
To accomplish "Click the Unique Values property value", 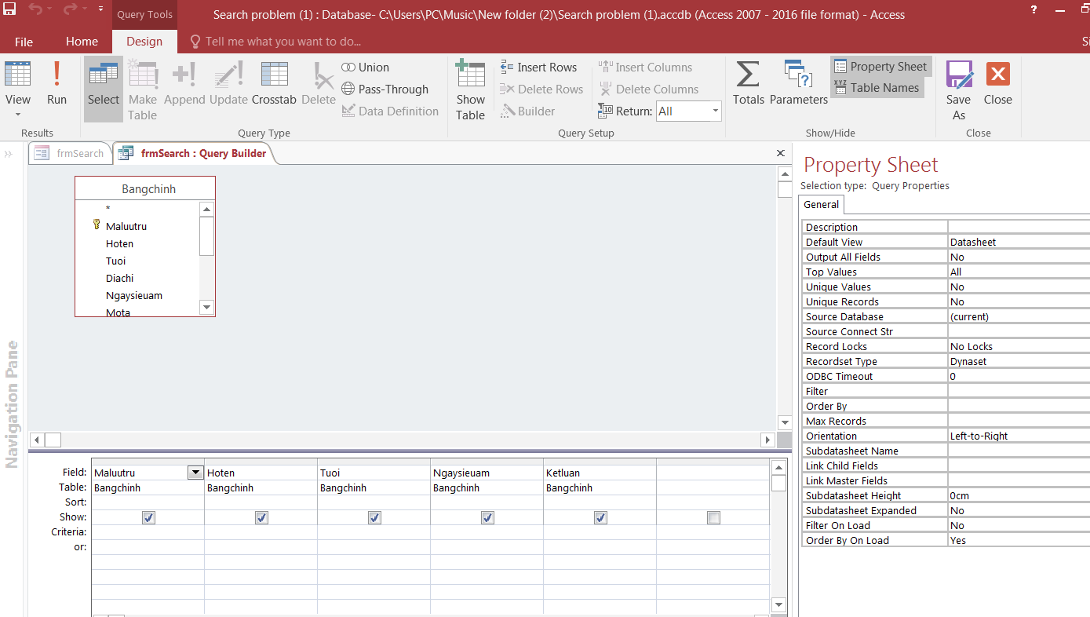I will tap(1019, 287).
